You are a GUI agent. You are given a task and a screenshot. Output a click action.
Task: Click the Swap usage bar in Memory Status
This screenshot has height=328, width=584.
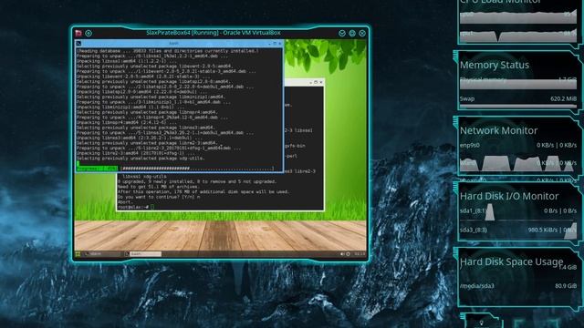[518, 107]
